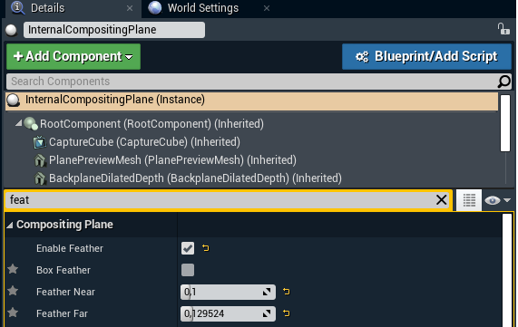Collapse the RootComponent tree node

pos(18,123)
